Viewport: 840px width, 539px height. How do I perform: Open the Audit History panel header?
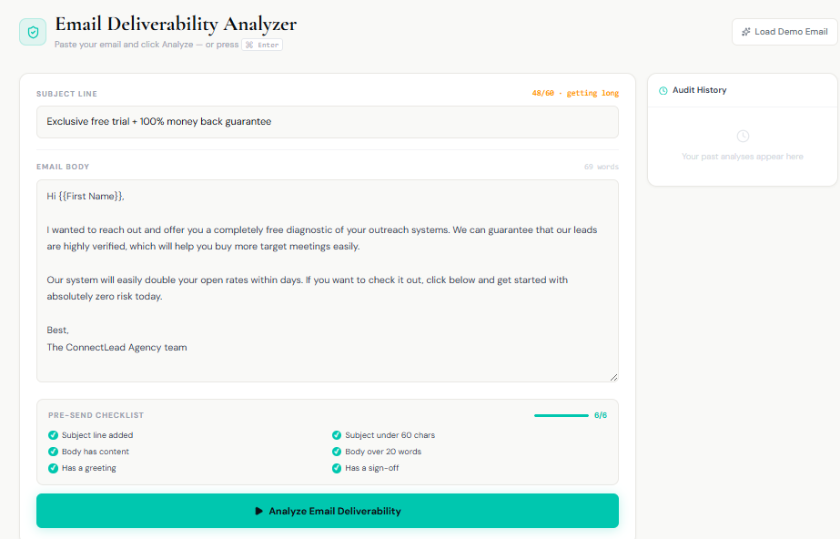click(x=743, y=90)
